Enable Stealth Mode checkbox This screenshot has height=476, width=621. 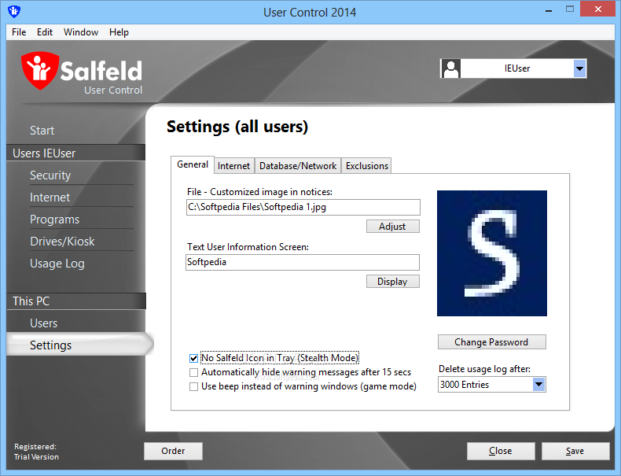[x=193, y=358]
